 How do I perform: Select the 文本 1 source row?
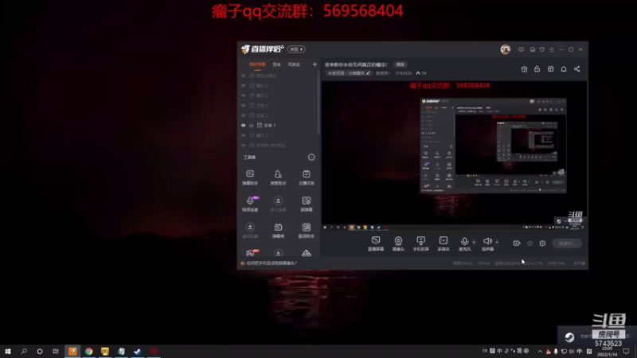click(278, 126)
